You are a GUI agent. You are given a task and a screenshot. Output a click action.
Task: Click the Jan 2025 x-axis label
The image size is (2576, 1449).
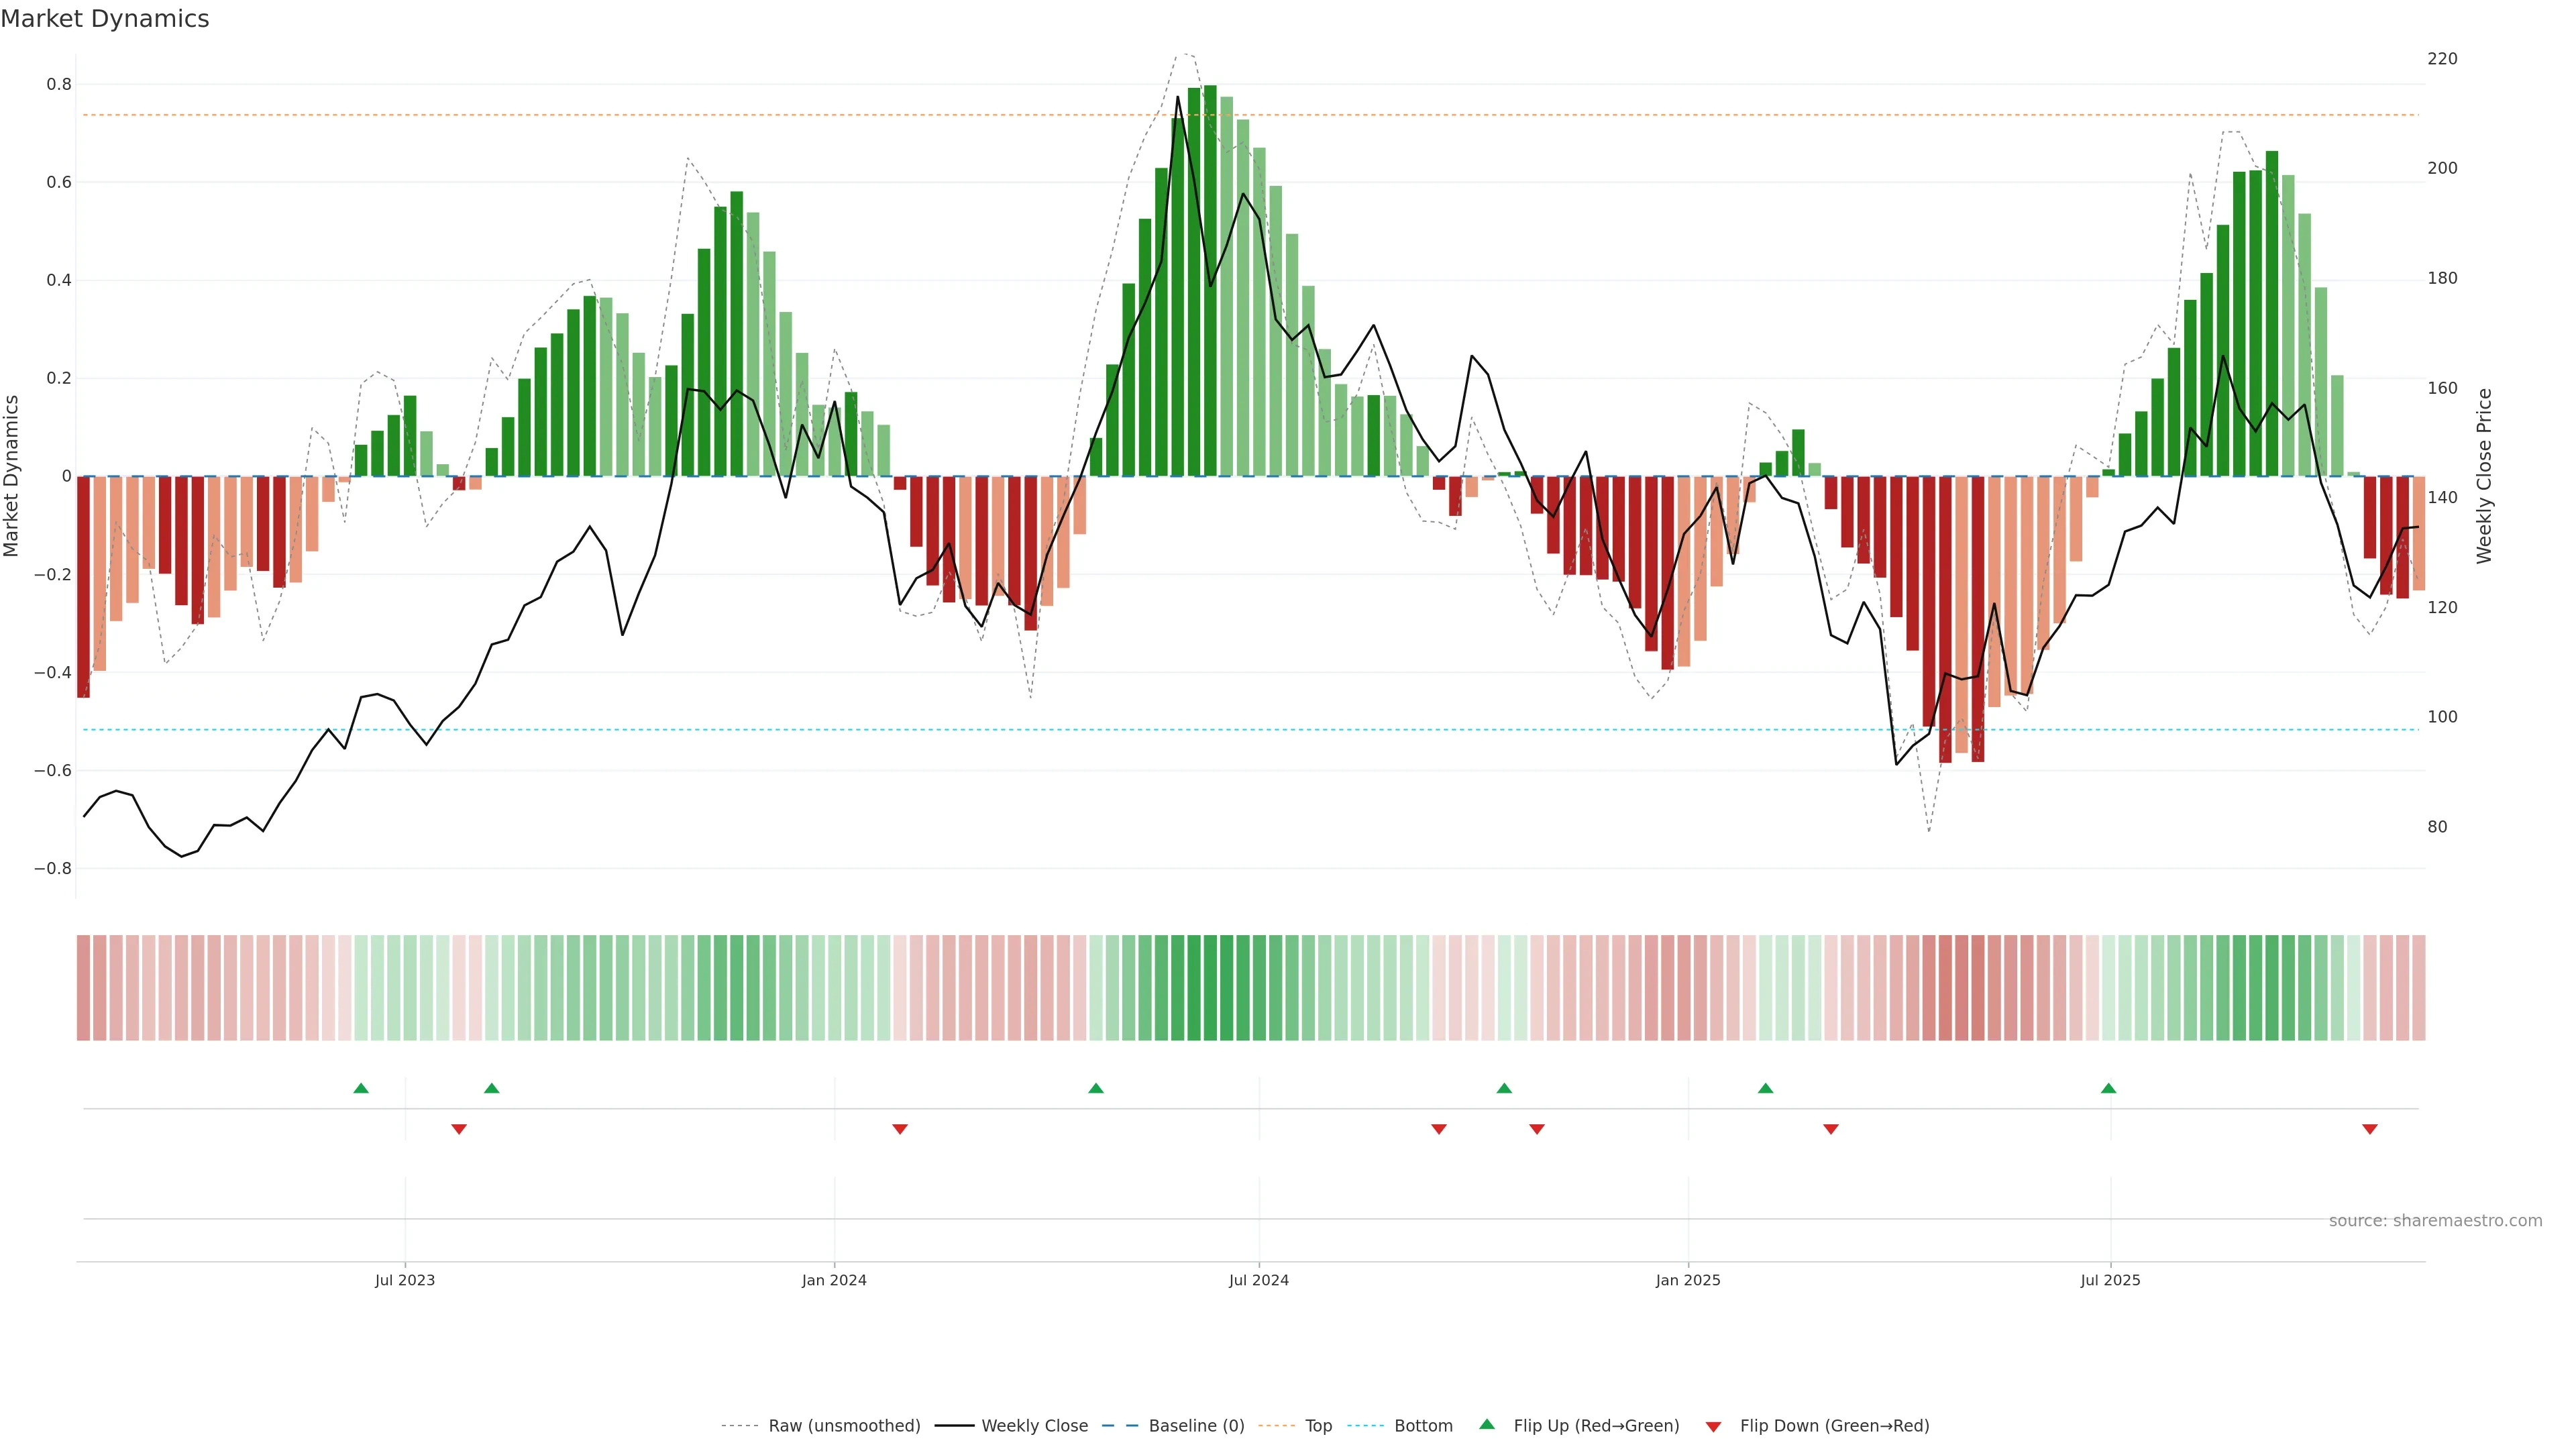point(1688,1280)
